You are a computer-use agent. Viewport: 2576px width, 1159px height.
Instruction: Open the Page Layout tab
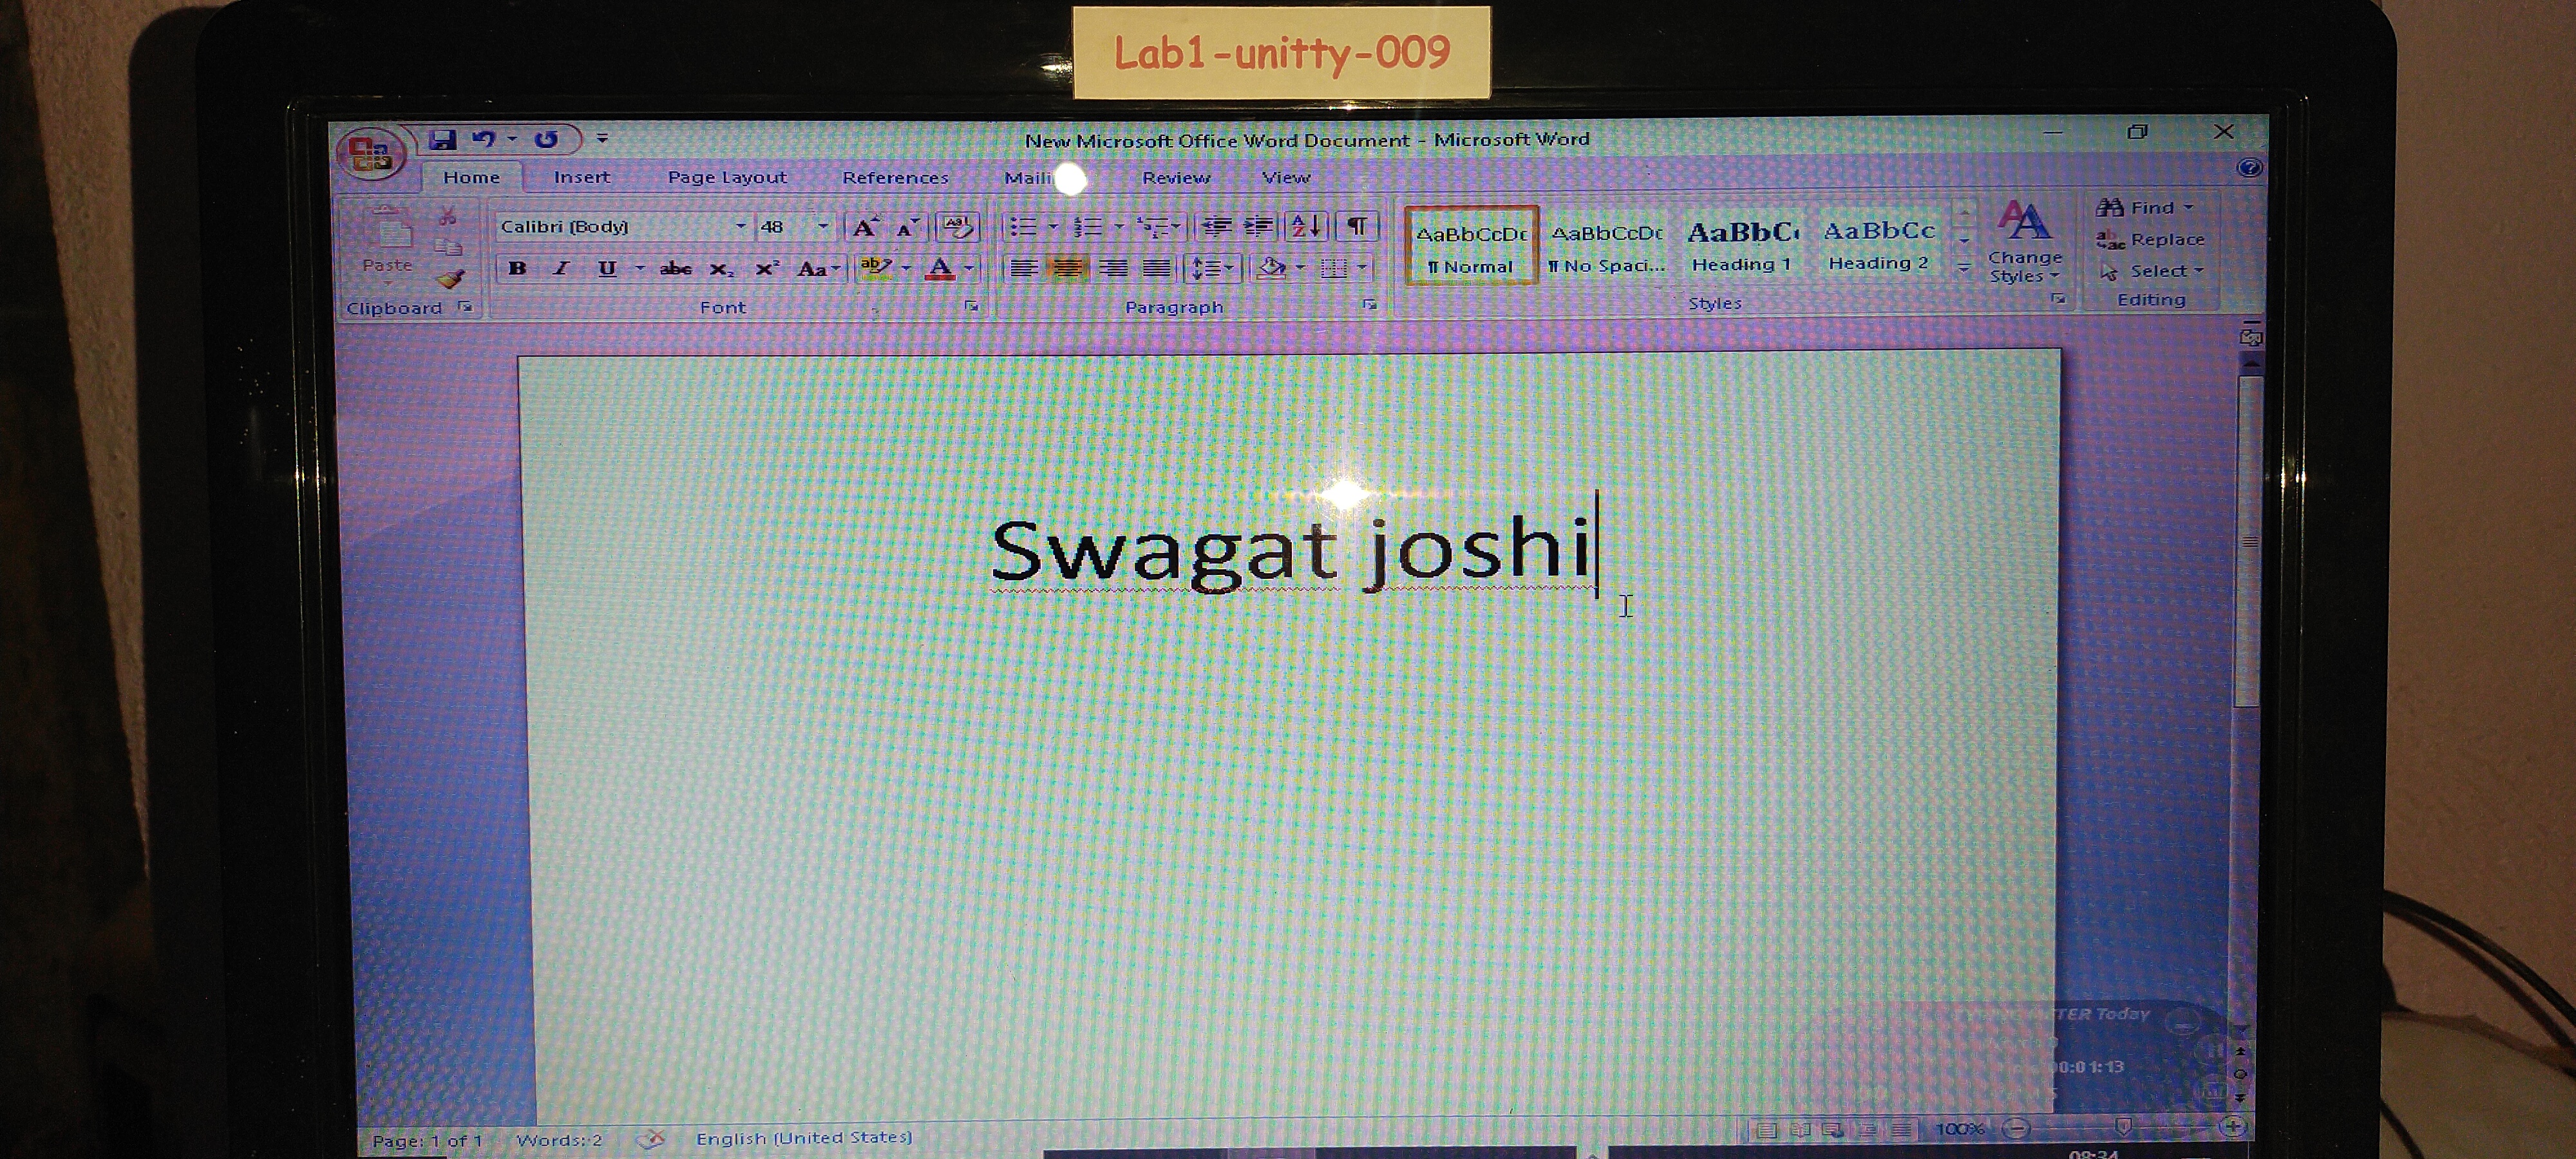[x=727, y=178]
